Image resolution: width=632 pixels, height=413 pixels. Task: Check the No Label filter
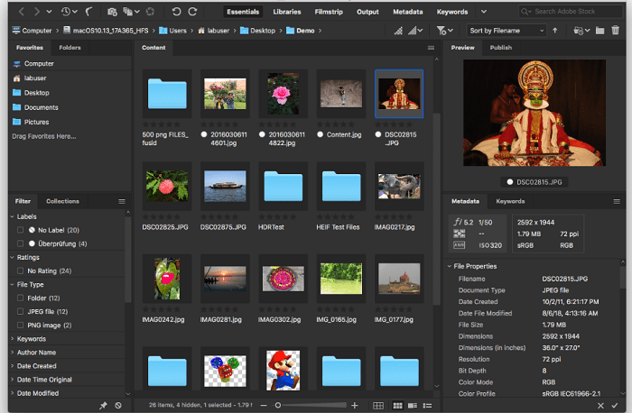[20, 230]
